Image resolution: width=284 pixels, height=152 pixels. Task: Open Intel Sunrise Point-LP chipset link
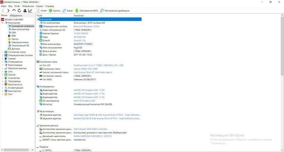(x=93, y=73)
